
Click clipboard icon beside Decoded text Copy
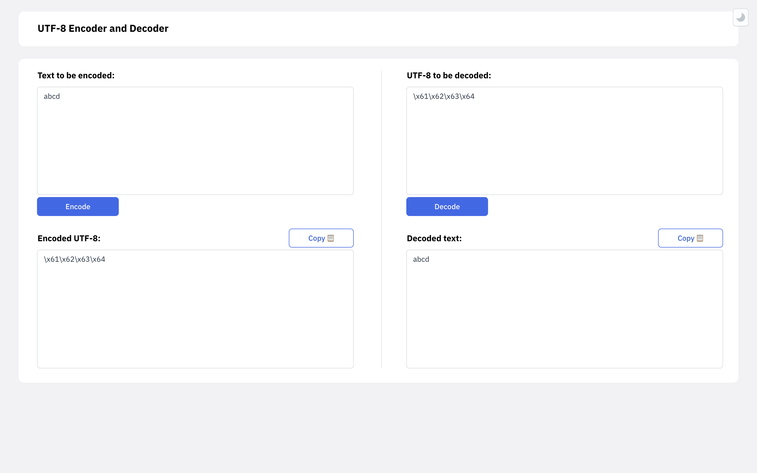coord(700,238)
